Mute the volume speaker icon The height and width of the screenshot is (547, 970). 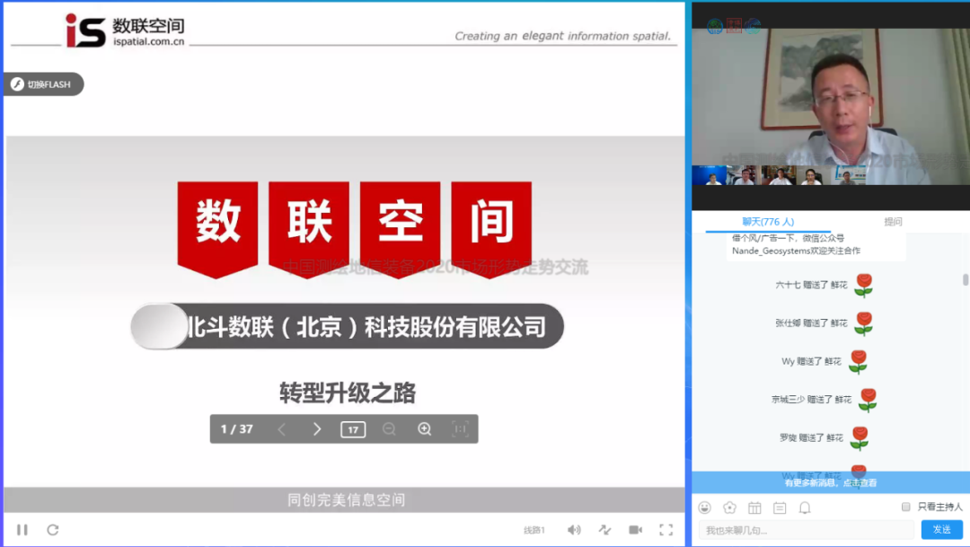[x=574, y=530]
